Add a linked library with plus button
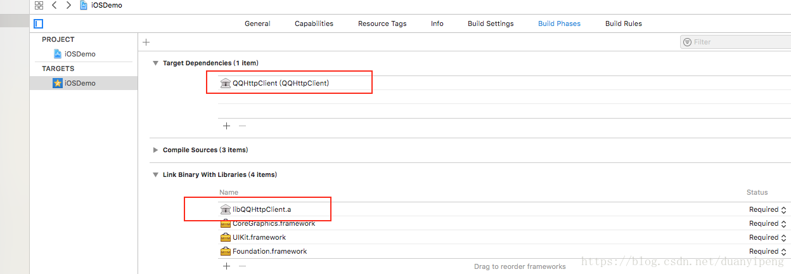 coord(227,266)
